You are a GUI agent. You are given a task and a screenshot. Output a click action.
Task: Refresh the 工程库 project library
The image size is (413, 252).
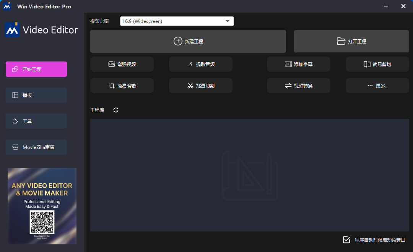coord(116,110)
